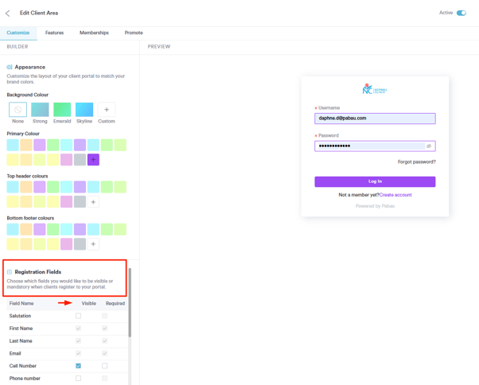The image size is (479, 385).
Task: Open the Features tab
Action: pos(54,33)
